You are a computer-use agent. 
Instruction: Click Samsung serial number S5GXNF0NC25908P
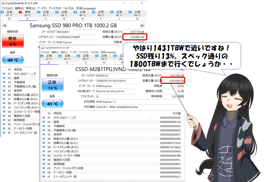tap(76, 37)
